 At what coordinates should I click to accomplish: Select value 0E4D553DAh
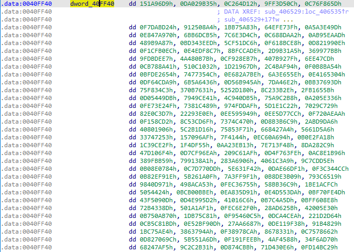click(279, 192)
